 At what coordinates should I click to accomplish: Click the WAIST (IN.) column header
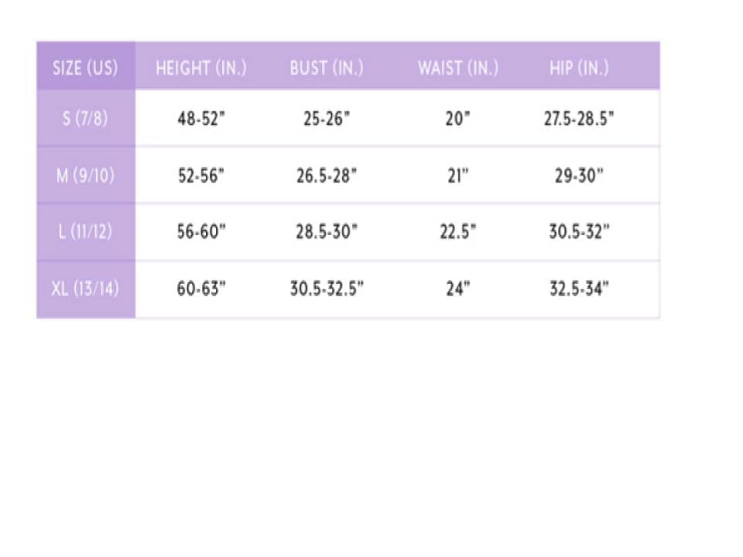click(458, 68)
